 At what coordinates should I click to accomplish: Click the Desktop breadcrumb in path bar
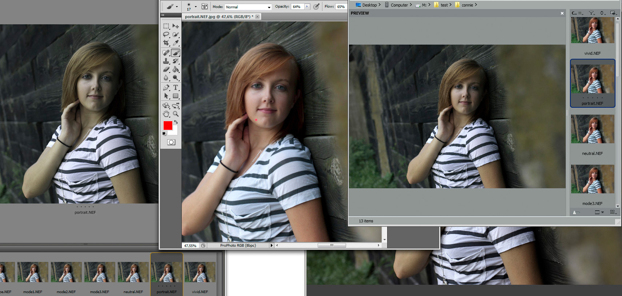tap(369, 5)
